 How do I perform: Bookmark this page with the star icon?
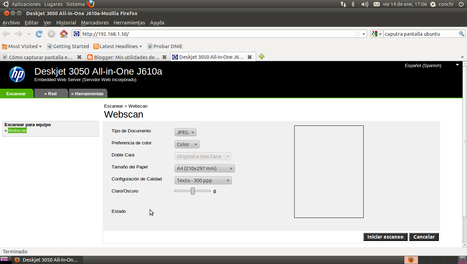pyautogui.click(x=357, y=34)
